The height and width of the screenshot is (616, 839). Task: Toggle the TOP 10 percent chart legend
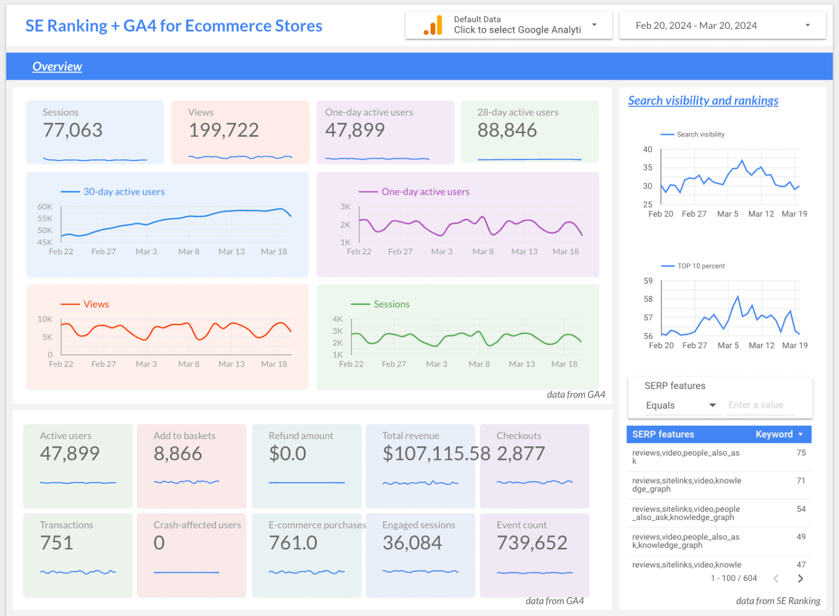pyautogui.click(x=693, y=266)
